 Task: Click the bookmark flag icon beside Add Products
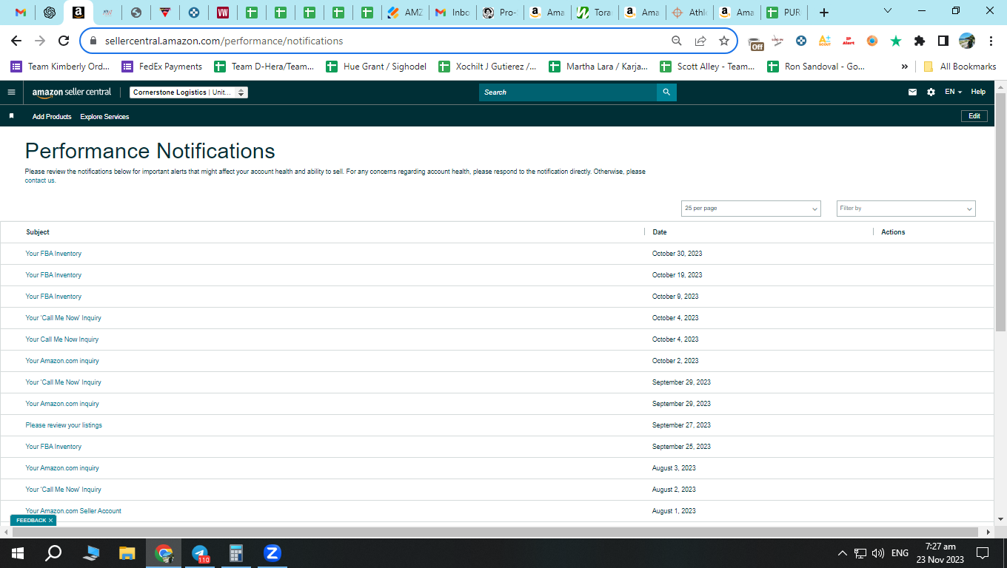[x=11, y=116]
